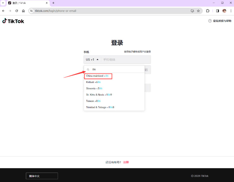Select China mainland +86
Image resolution: width=234 pixels, height=182 pixels.
[114, 76]
